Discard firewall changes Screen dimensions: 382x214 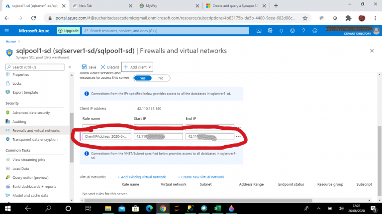(x=110, y=67)
